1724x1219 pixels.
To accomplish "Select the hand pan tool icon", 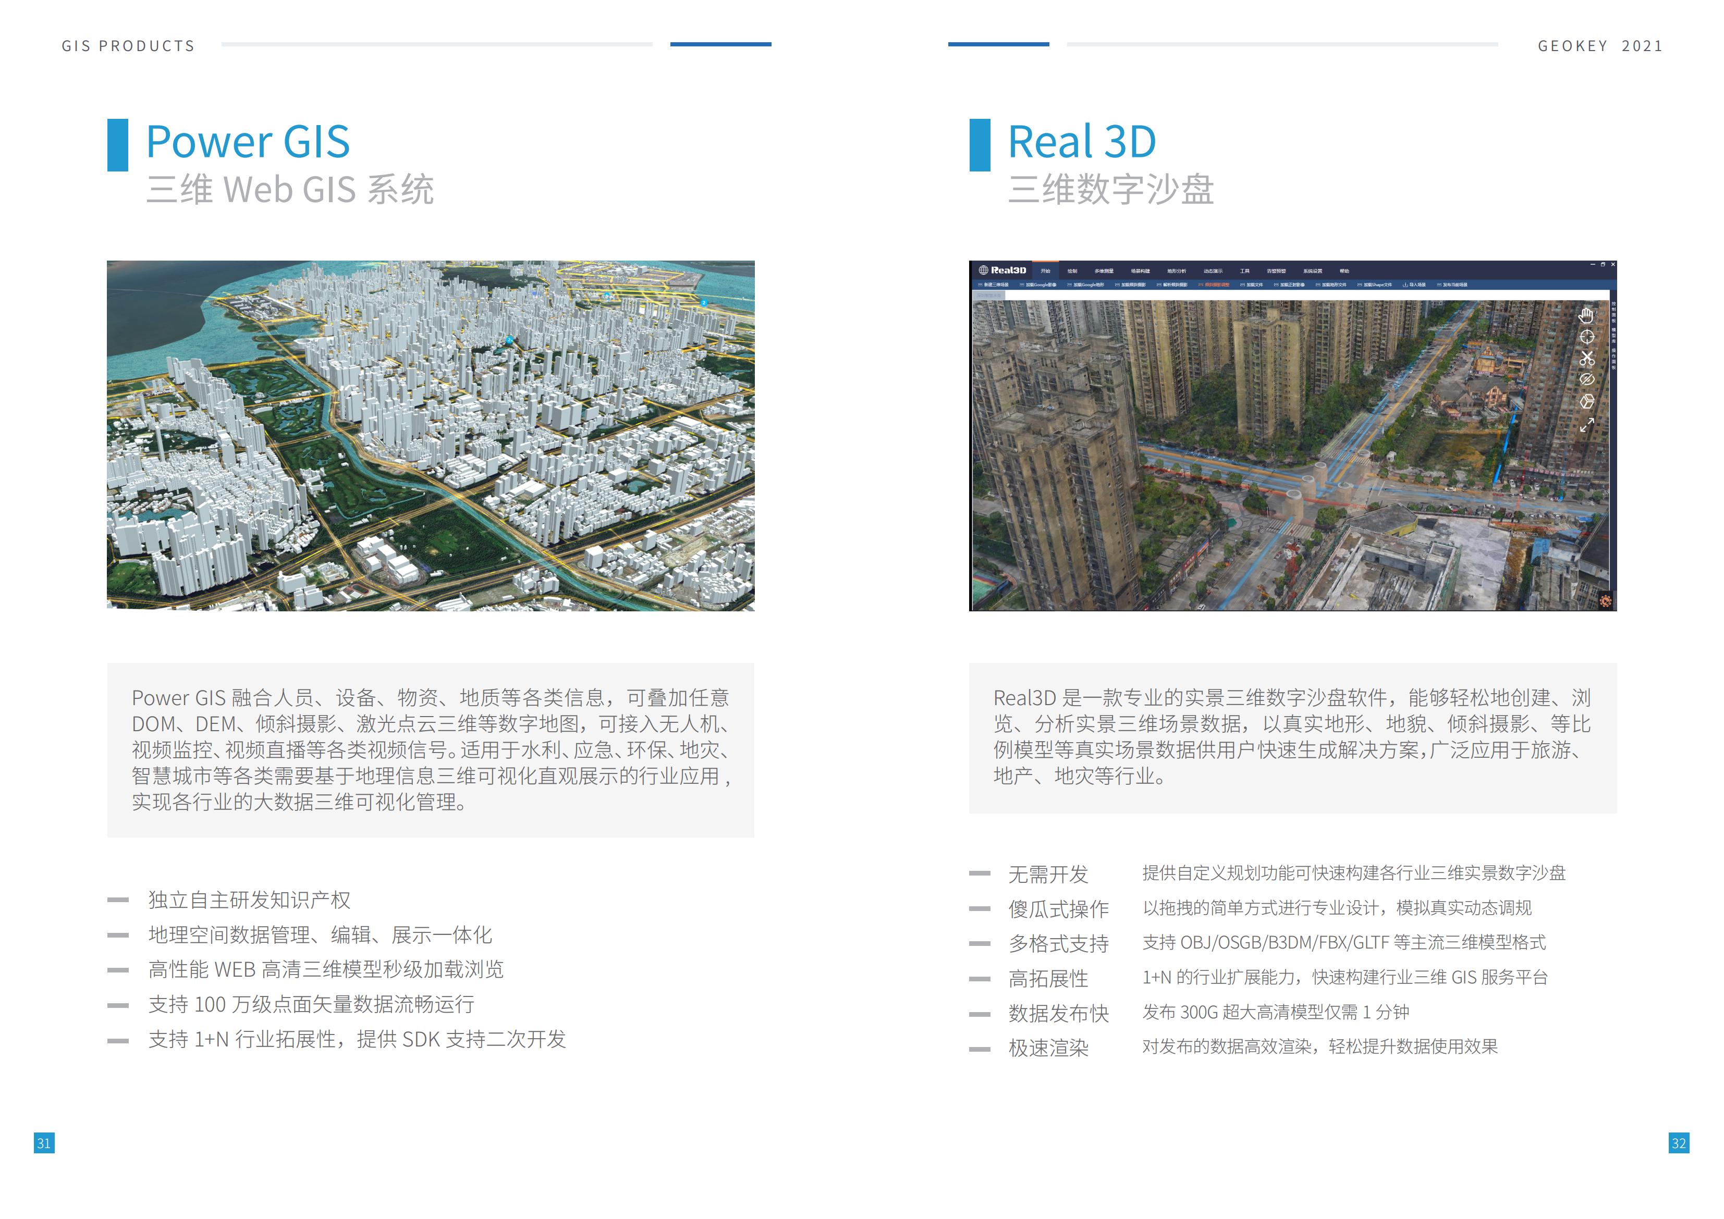I will point(1586,316).
